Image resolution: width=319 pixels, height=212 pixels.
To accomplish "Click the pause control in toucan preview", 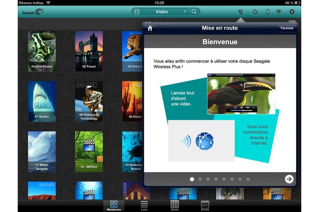I will pyautogui.click(x=241, y=107).
